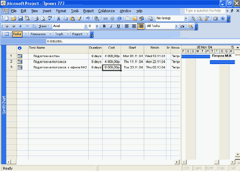This screenshot has width=240, height=171.
Task: Open Task Information dialog
Action: [128, 19]
